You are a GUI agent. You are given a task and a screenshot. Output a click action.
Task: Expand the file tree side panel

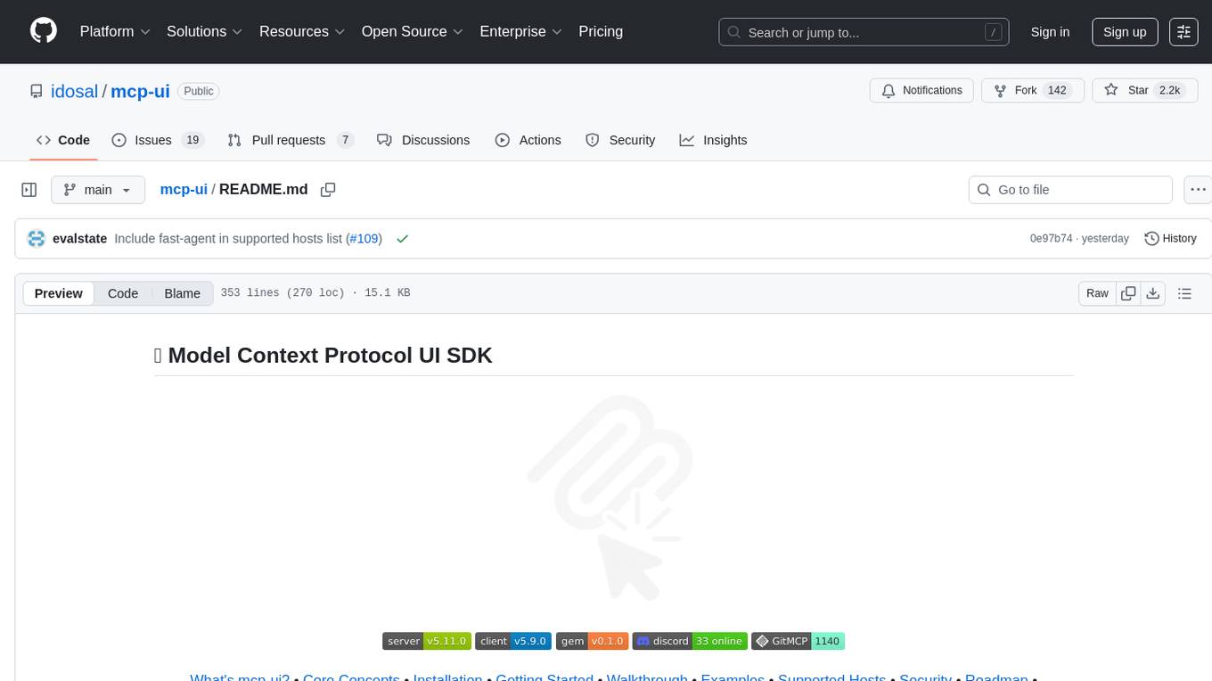tap(29, 190)
